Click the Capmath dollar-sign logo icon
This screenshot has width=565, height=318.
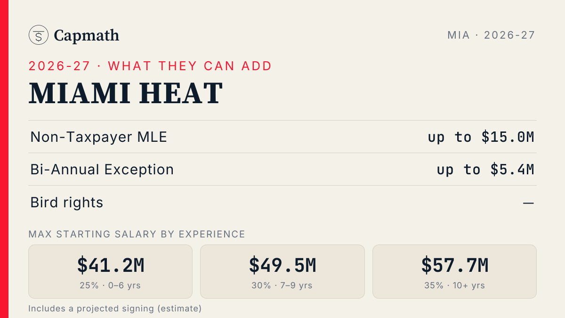tap(39, 35)
